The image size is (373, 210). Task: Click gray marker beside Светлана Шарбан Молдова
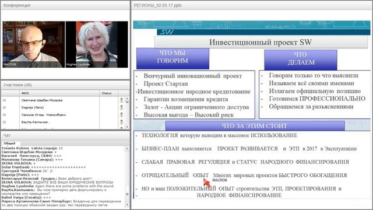click(4, 100)
